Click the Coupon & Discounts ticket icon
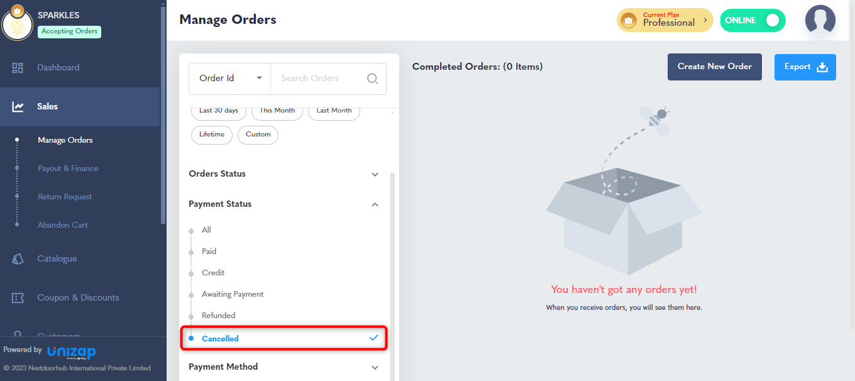Viewport: 855px width, 381px height. click(18, 298)
